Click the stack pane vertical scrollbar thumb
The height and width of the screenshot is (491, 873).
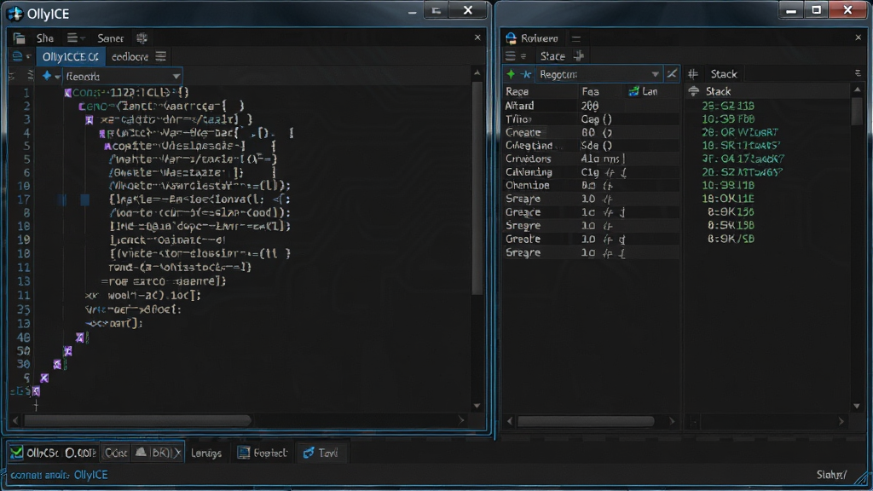coord(857,110)
